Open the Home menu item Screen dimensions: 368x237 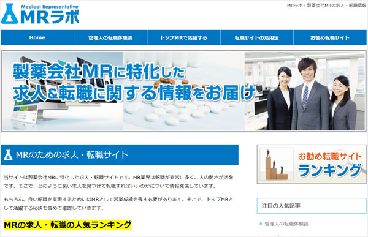click(x=37, y=37)
